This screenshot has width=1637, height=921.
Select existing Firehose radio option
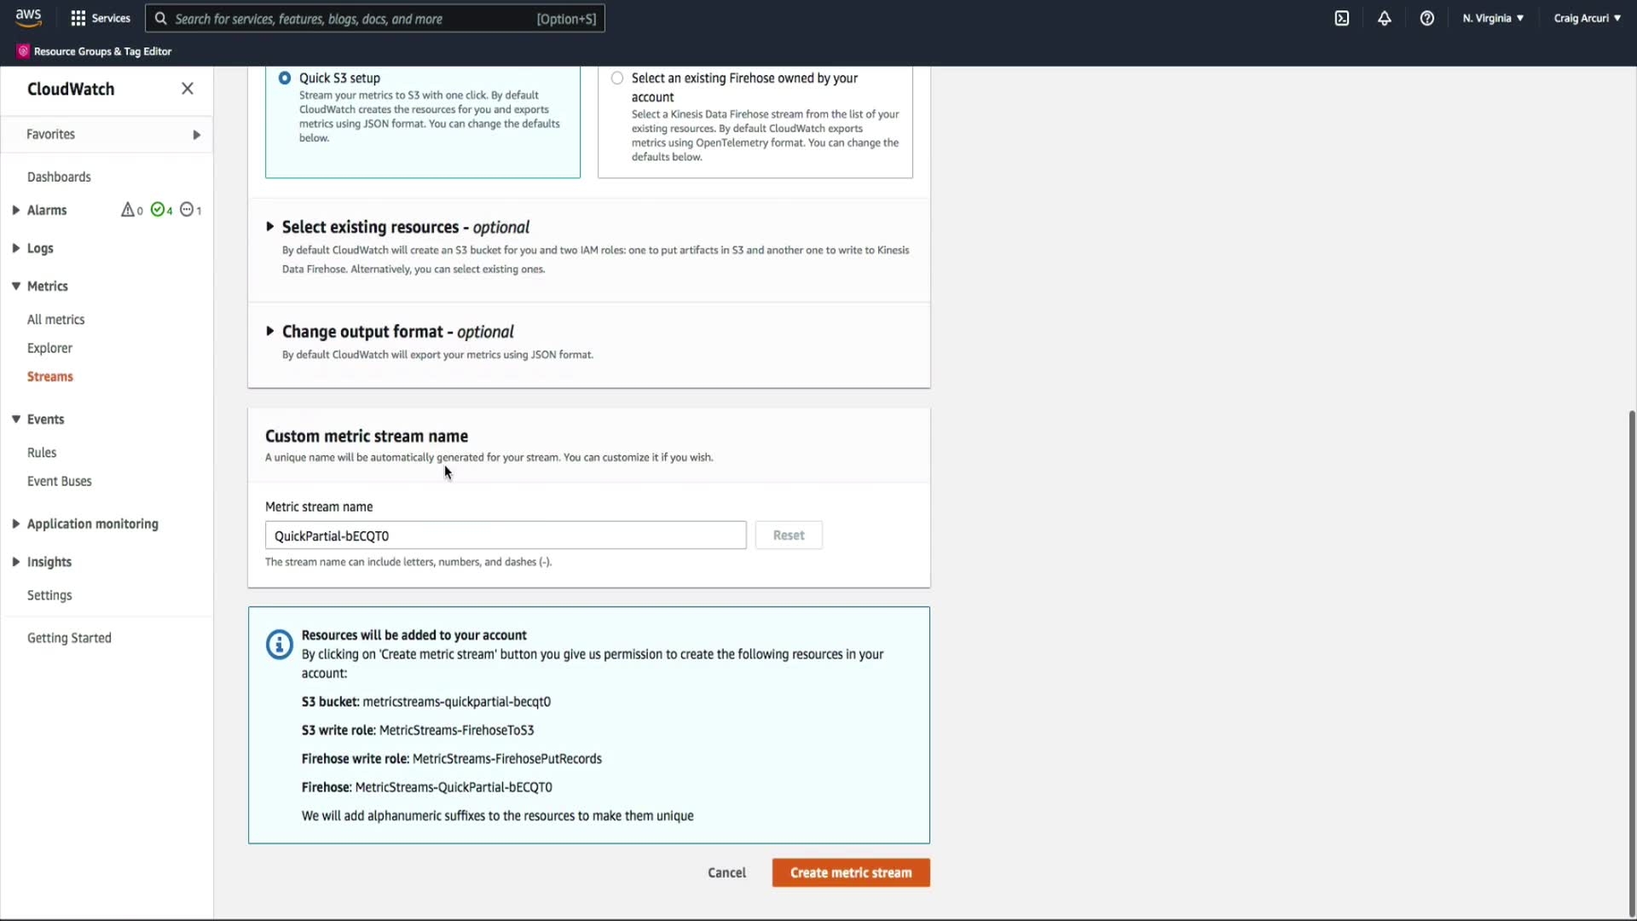click(617, 78)
